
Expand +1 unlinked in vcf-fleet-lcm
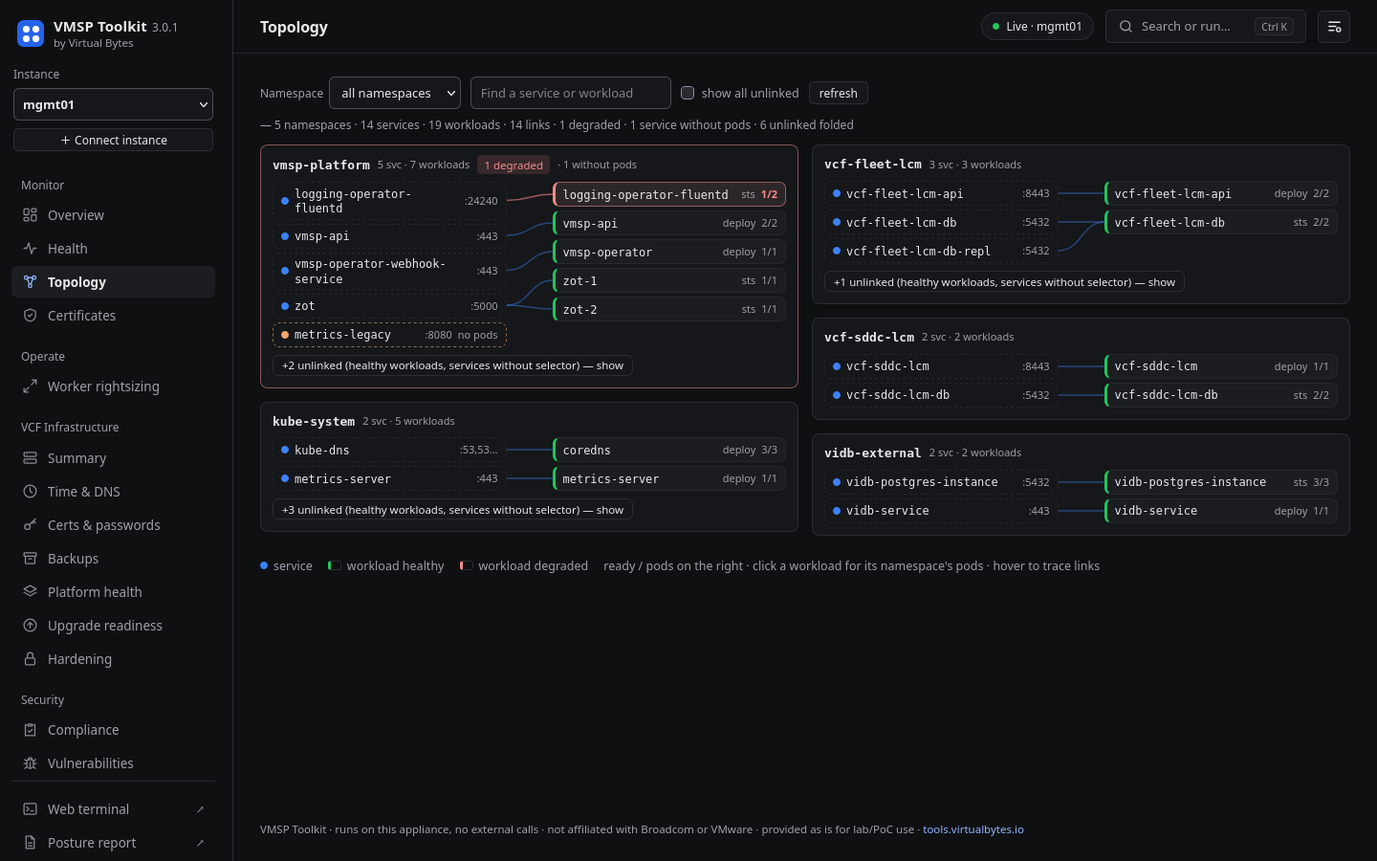pos(1004,282)
